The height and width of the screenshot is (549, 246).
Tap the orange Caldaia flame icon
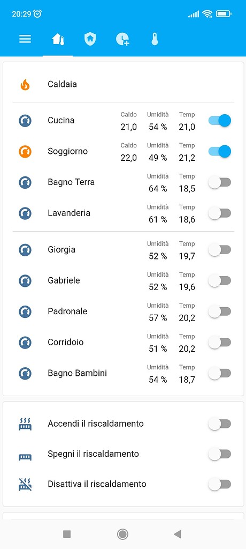tap(25, 84)
